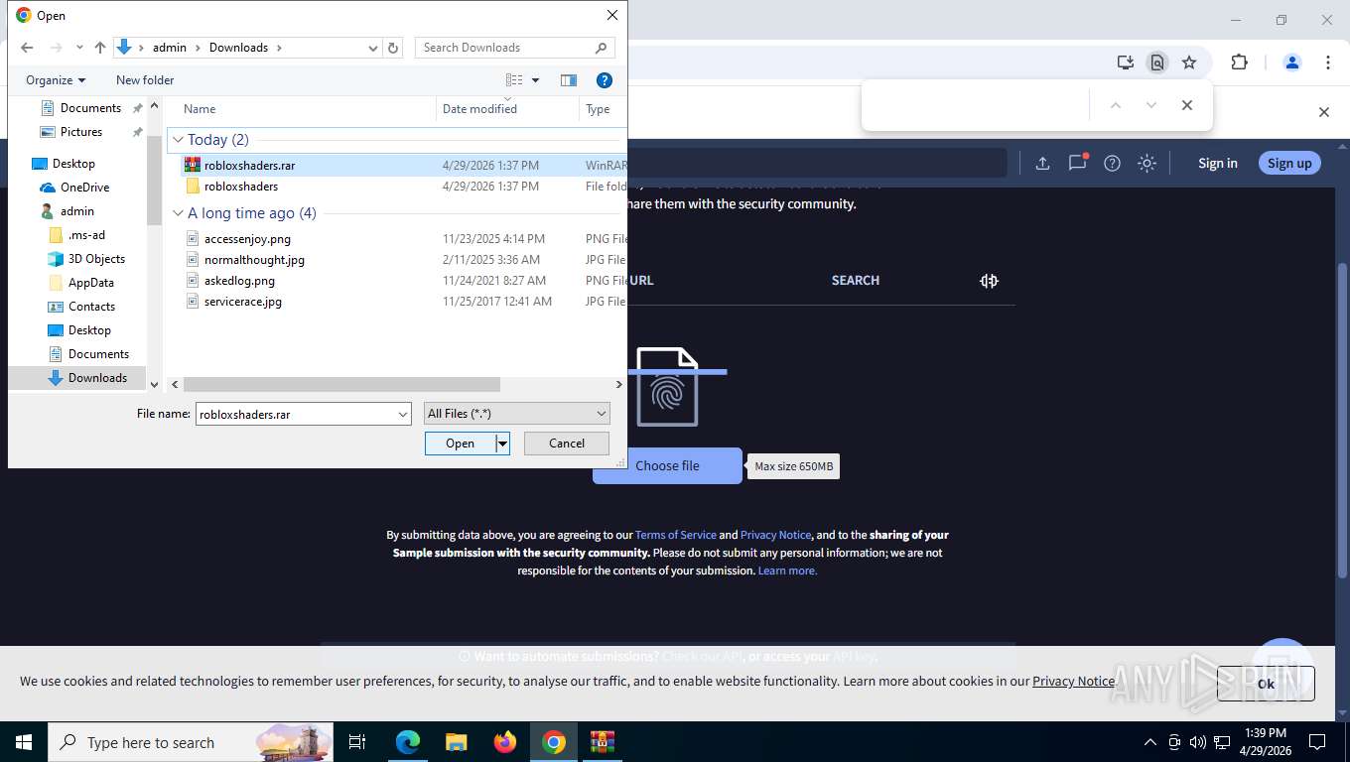This screenshot has width=1350, height=762.
Task: Accept cookies with the Ok button
Action: pos(1266,684)
